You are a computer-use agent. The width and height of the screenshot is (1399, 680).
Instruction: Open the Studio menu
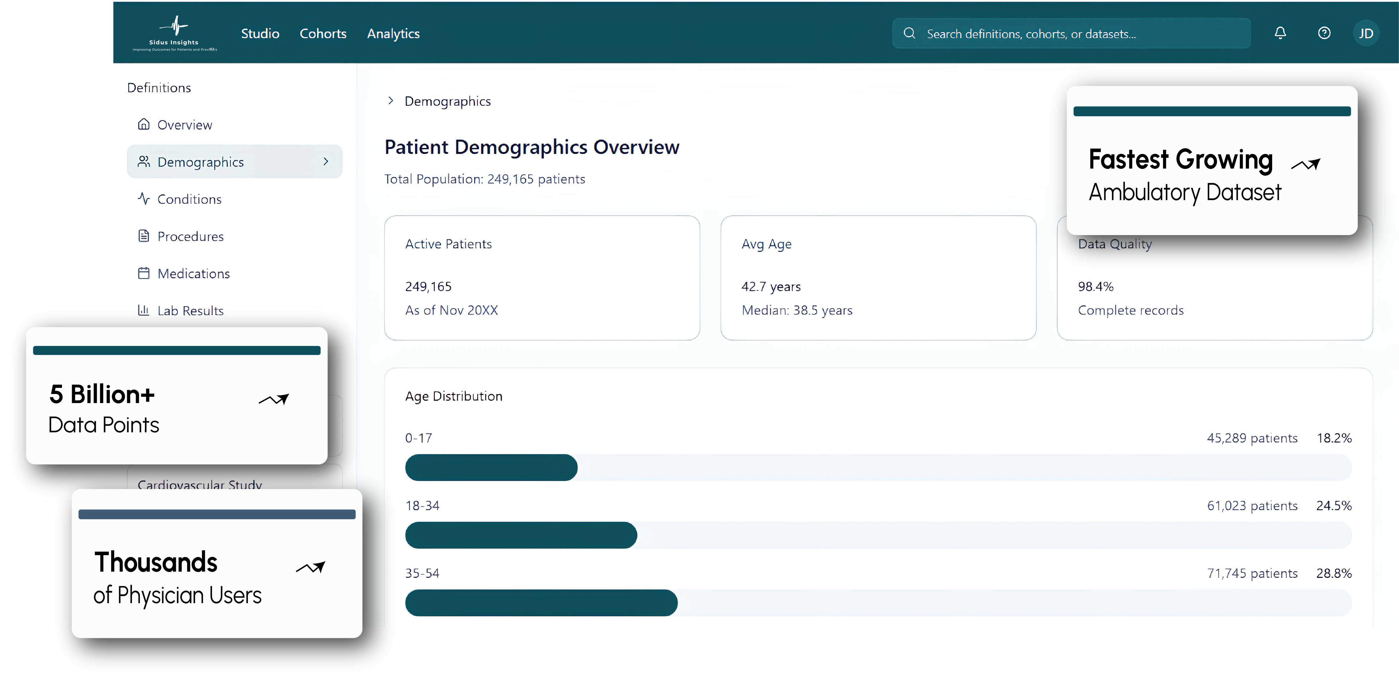coord(260,34)
